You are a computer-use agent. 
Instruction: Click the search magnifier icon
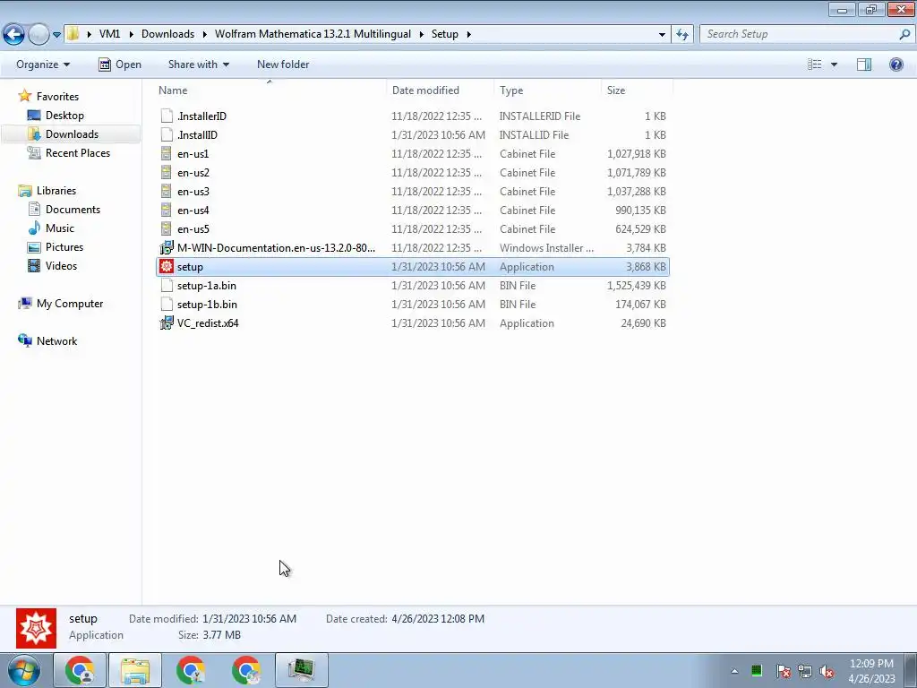(x=904, y=34)
